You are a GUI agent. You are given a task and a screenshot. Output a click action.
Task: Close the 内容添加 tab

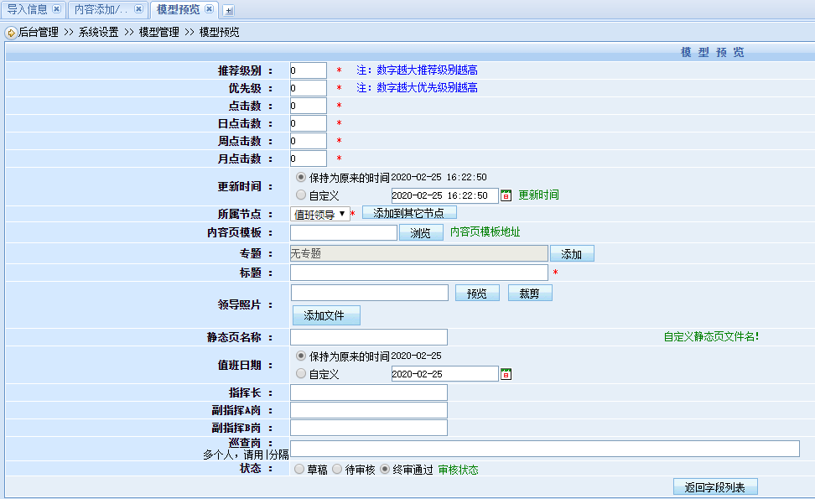coord(138,9)
